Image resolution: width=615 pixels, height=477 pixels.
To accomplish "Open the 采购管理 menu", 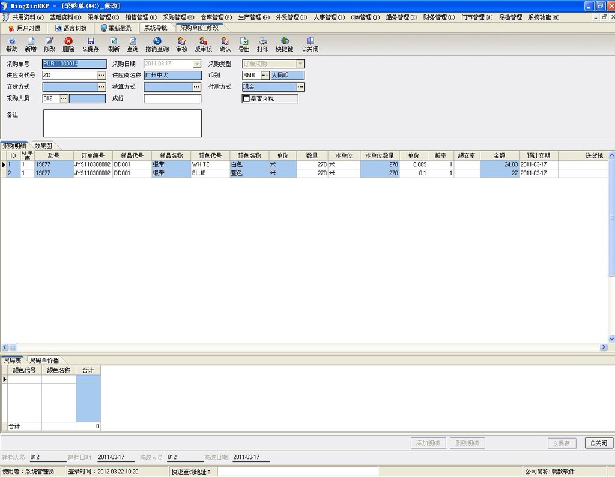I will pyautogui.click(x=178, y=17).
